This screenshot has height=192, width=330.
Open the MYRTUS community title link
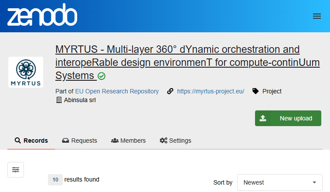pos(187,62)
